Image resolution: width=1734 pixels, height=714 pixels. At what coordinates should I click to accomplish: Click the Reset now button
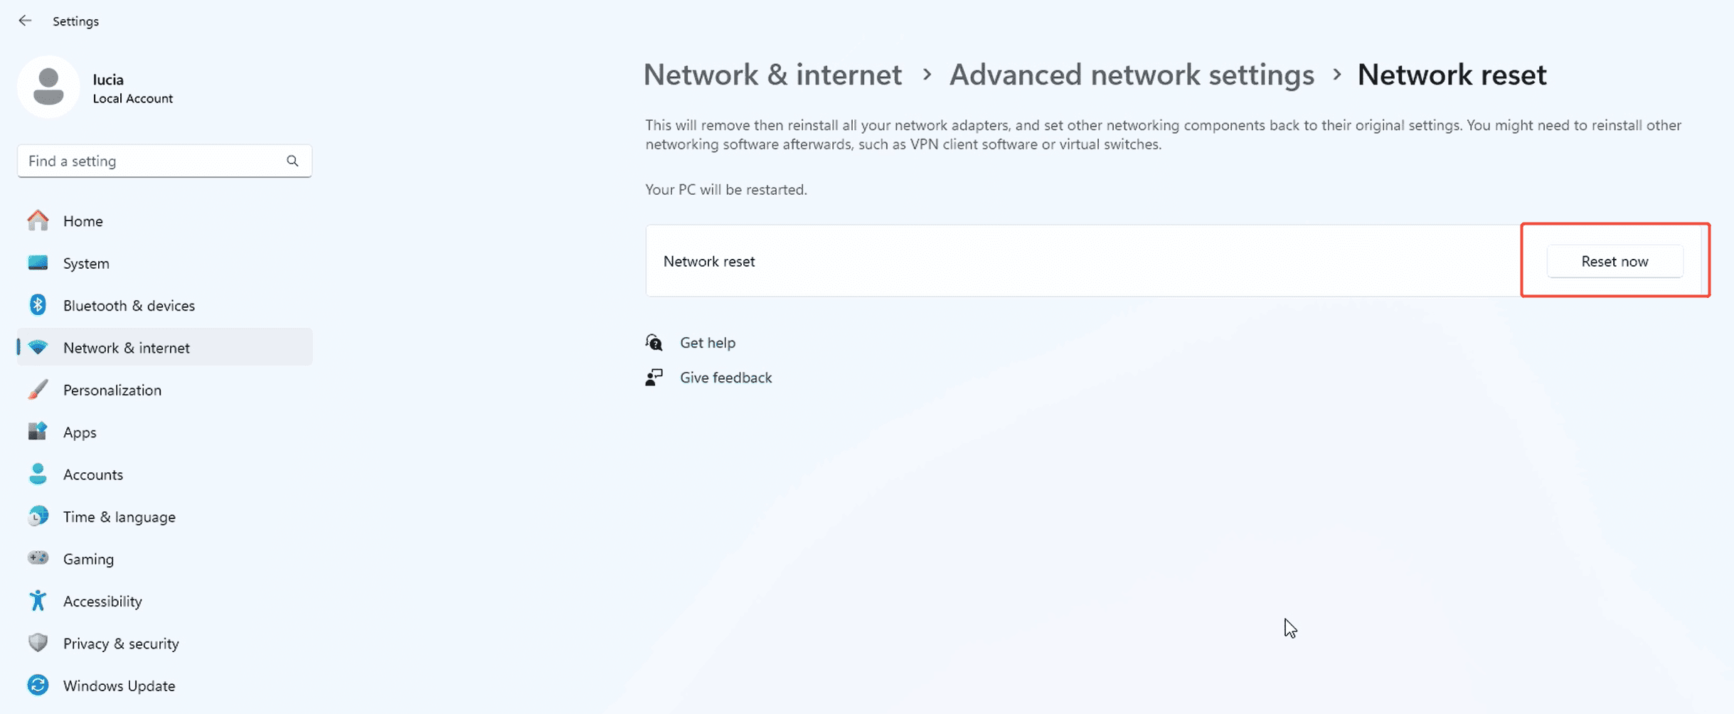1615,261
